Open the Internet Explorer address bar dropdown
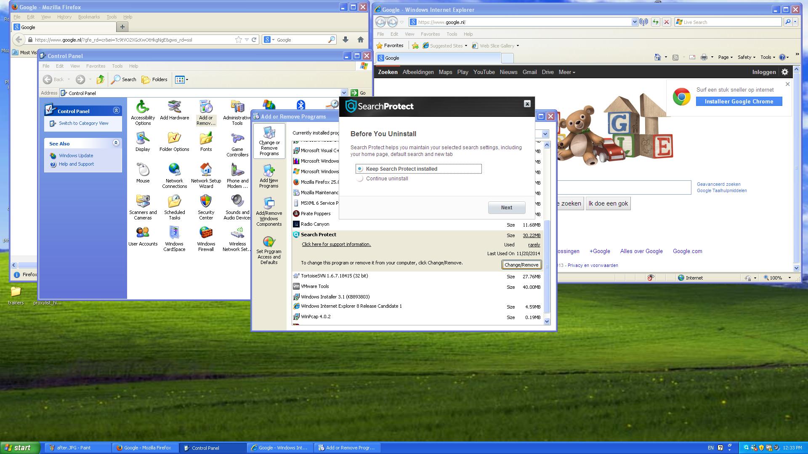The image size is (808, 454). pyautogui.click(x=635, y=22)
